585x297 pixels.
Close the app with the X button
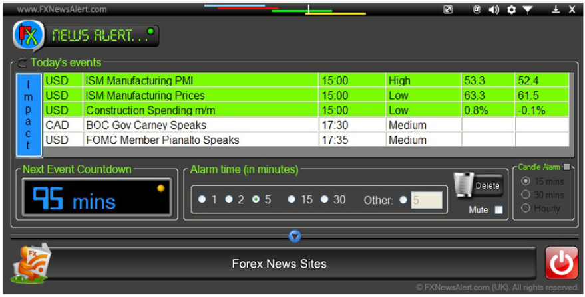[x=572, y=10]
